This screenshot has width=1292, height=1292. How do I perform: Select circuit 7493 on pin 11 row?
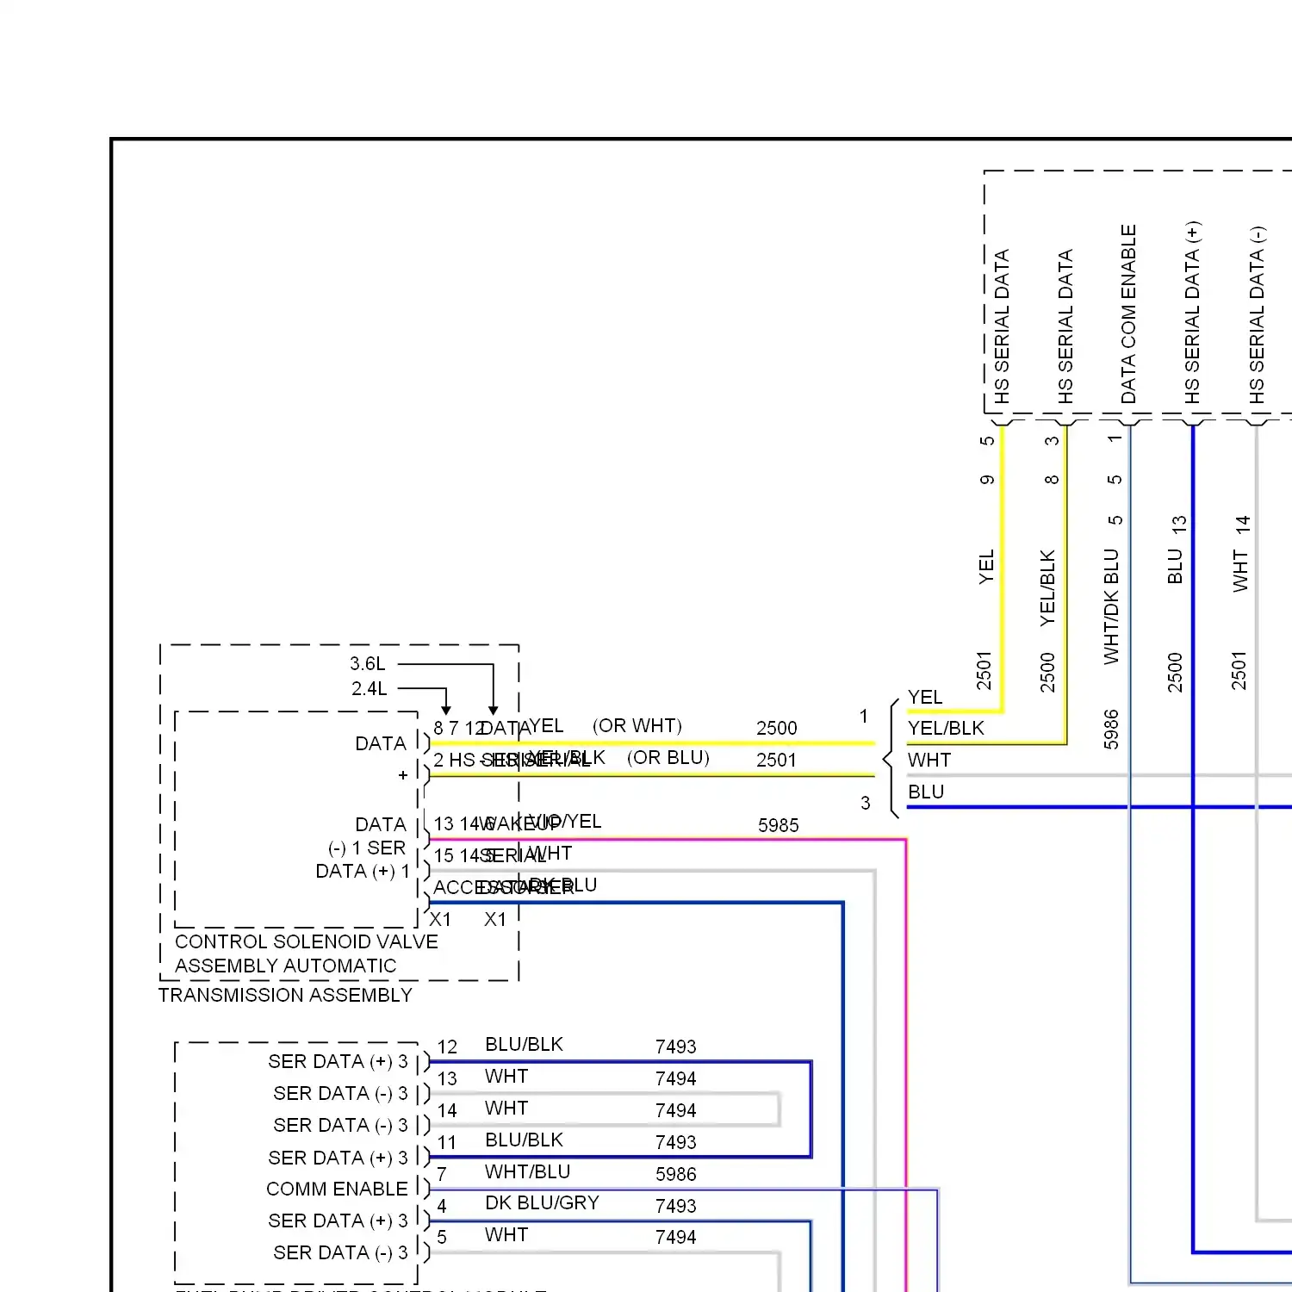click(x=675, y=1142)
